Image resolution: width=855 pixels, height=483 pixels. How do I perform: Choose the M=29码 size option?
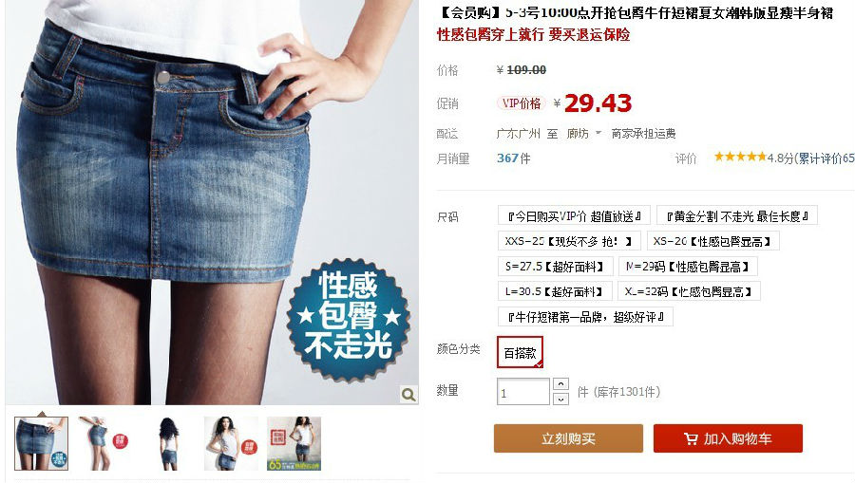pos(688,267)
